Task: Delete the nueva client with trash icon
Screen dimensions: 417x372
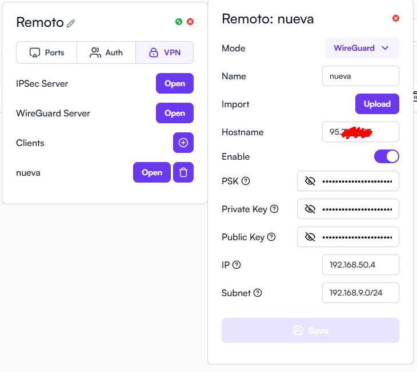Action: [x=183, y=172]
